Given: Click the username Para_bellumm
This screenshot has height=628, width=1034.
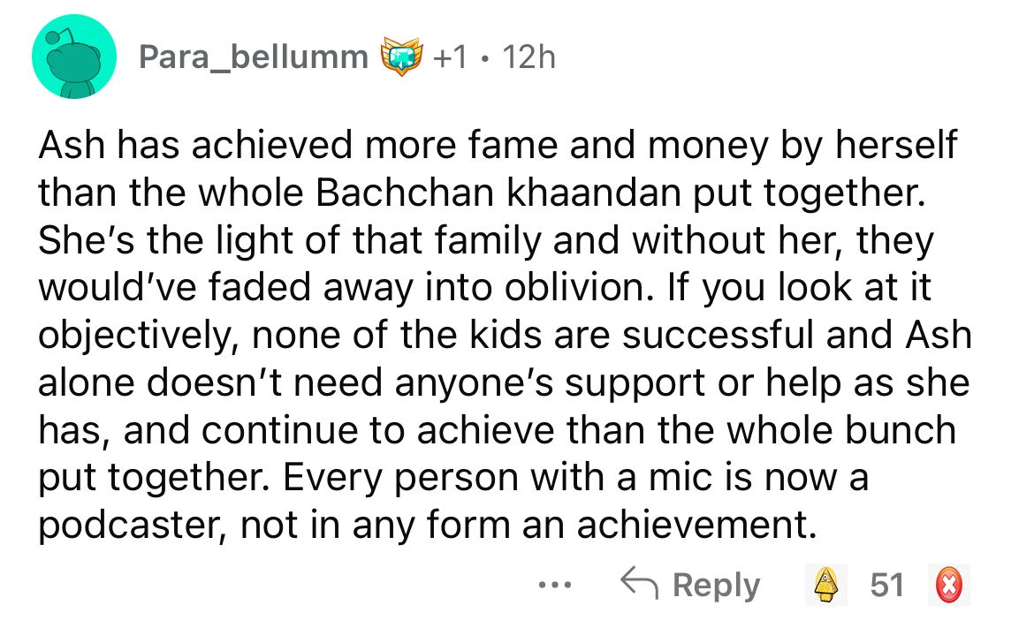Looking at the screenshot, I should coord(254,58).
